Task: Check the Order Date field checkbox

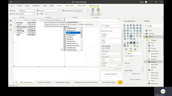Action: [x=148, y=65]
